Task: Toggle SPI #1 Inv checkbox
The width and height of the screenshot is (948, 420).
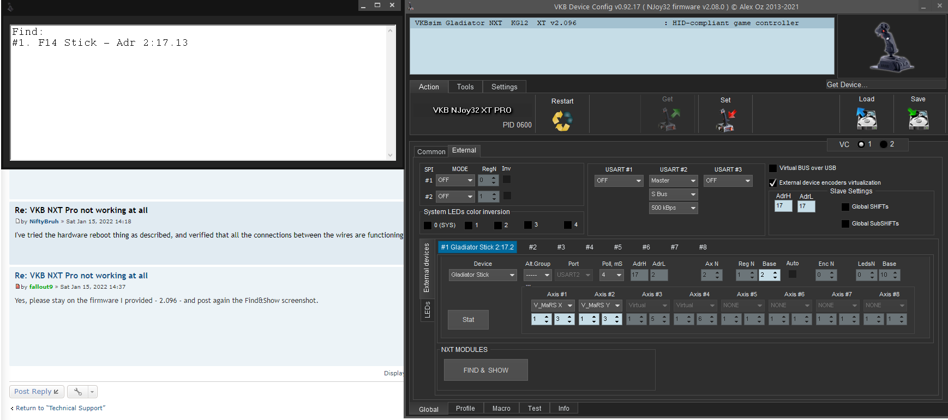Action: click(507, 179)
